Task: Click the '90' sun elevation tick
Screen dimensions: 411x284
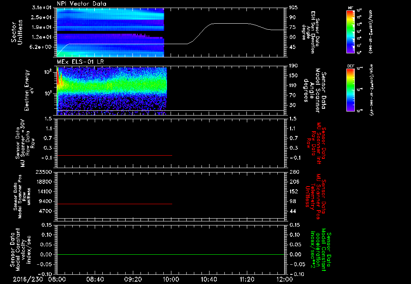Action: pyautogui.click(x=292, y=17)
